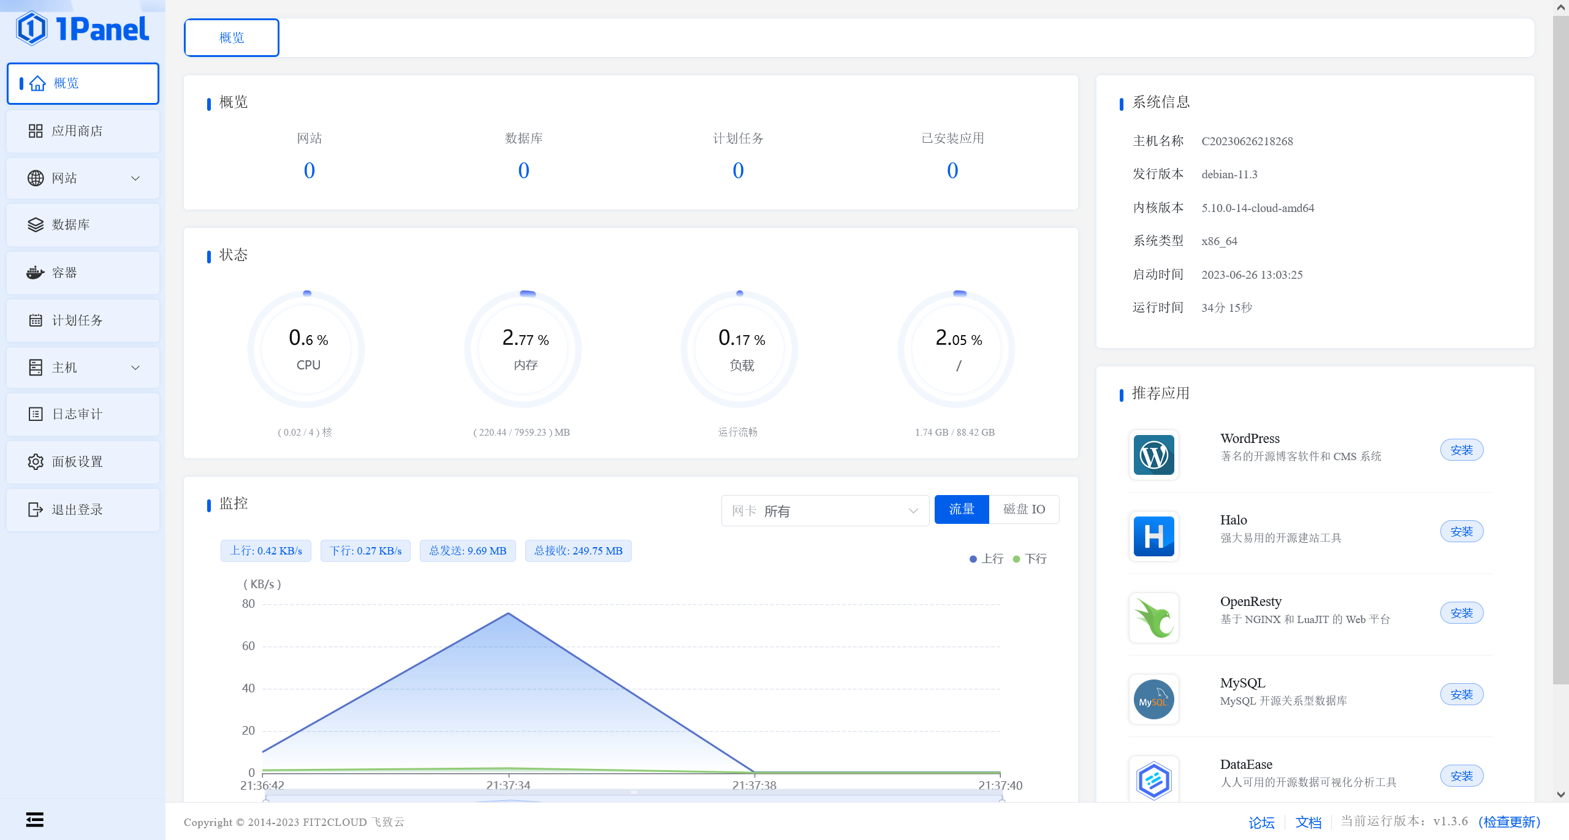Click the 网站 count value

(x=310, y=170)
